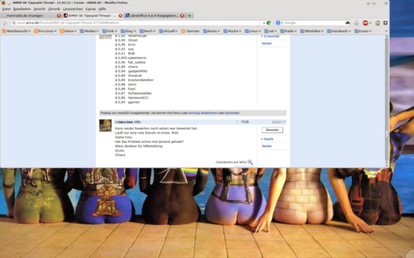Click chiara luna's tiger avatar thumbnail
The width and height of the screenshot is (414, 258).
tap(105, 125)
